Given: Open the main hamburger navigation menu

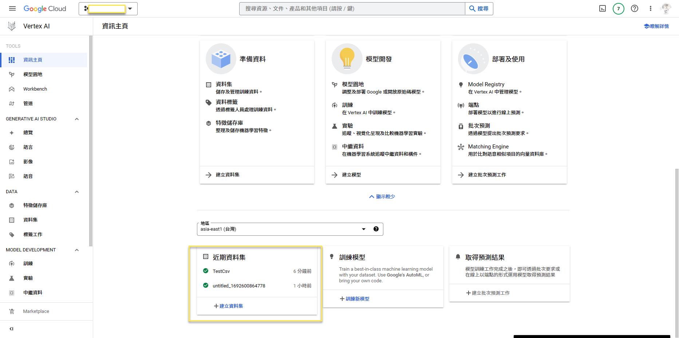Looking at the screenshot, I should pyautogui.click(x=12, y=9).
